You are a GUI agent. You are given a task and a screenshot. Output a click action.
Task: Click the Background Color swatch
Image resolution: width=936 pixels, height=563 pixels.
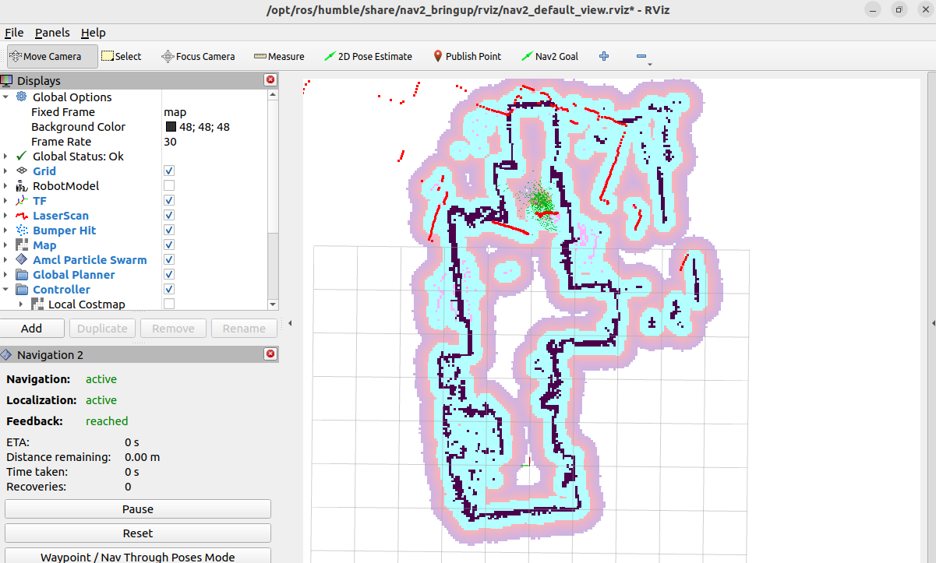pos(171,127)
